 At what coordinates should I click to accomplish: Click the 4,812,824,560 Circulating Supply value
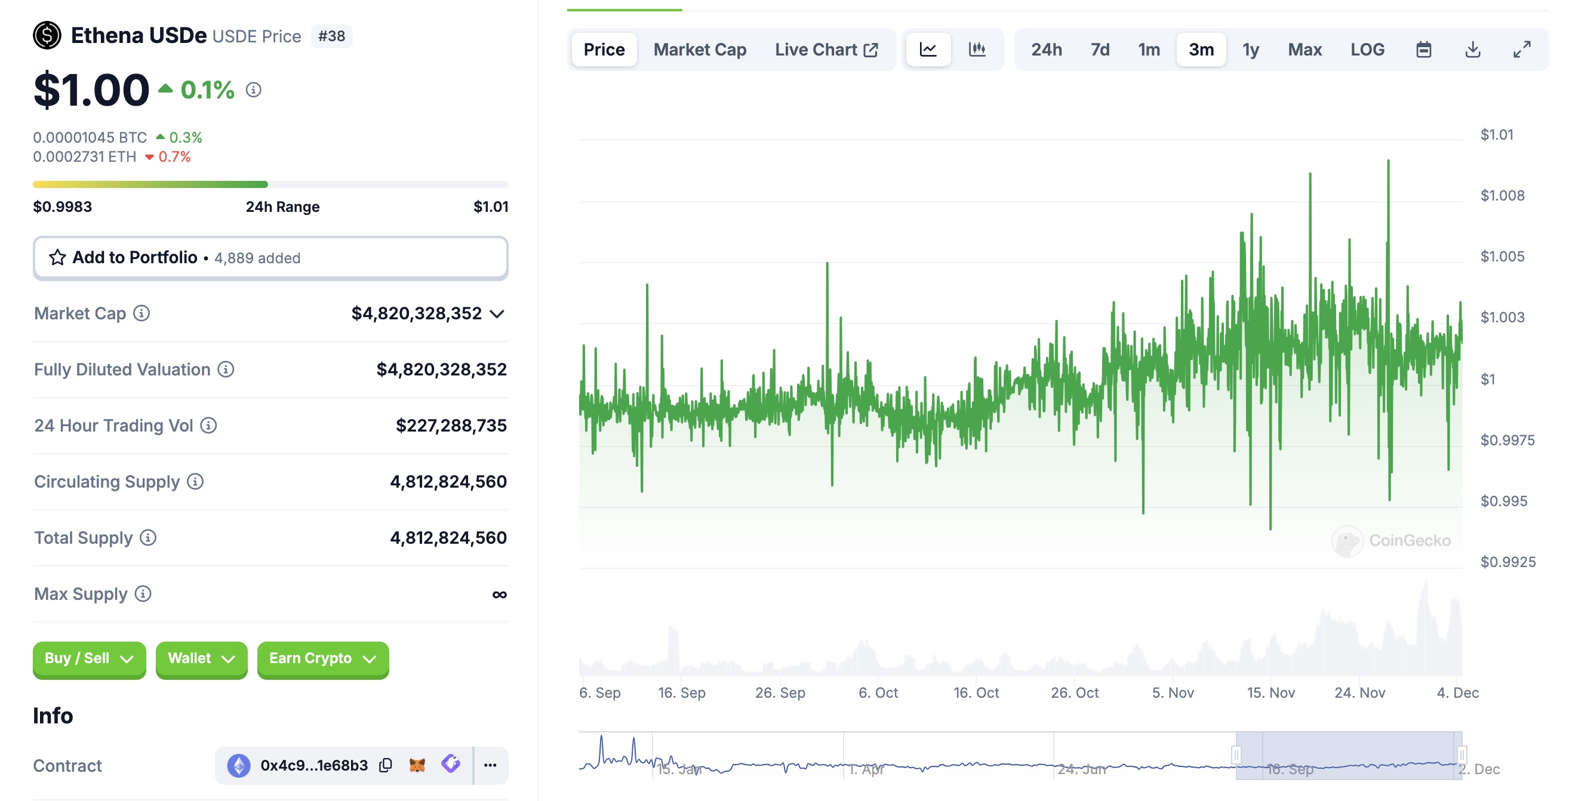click(448, 481)
